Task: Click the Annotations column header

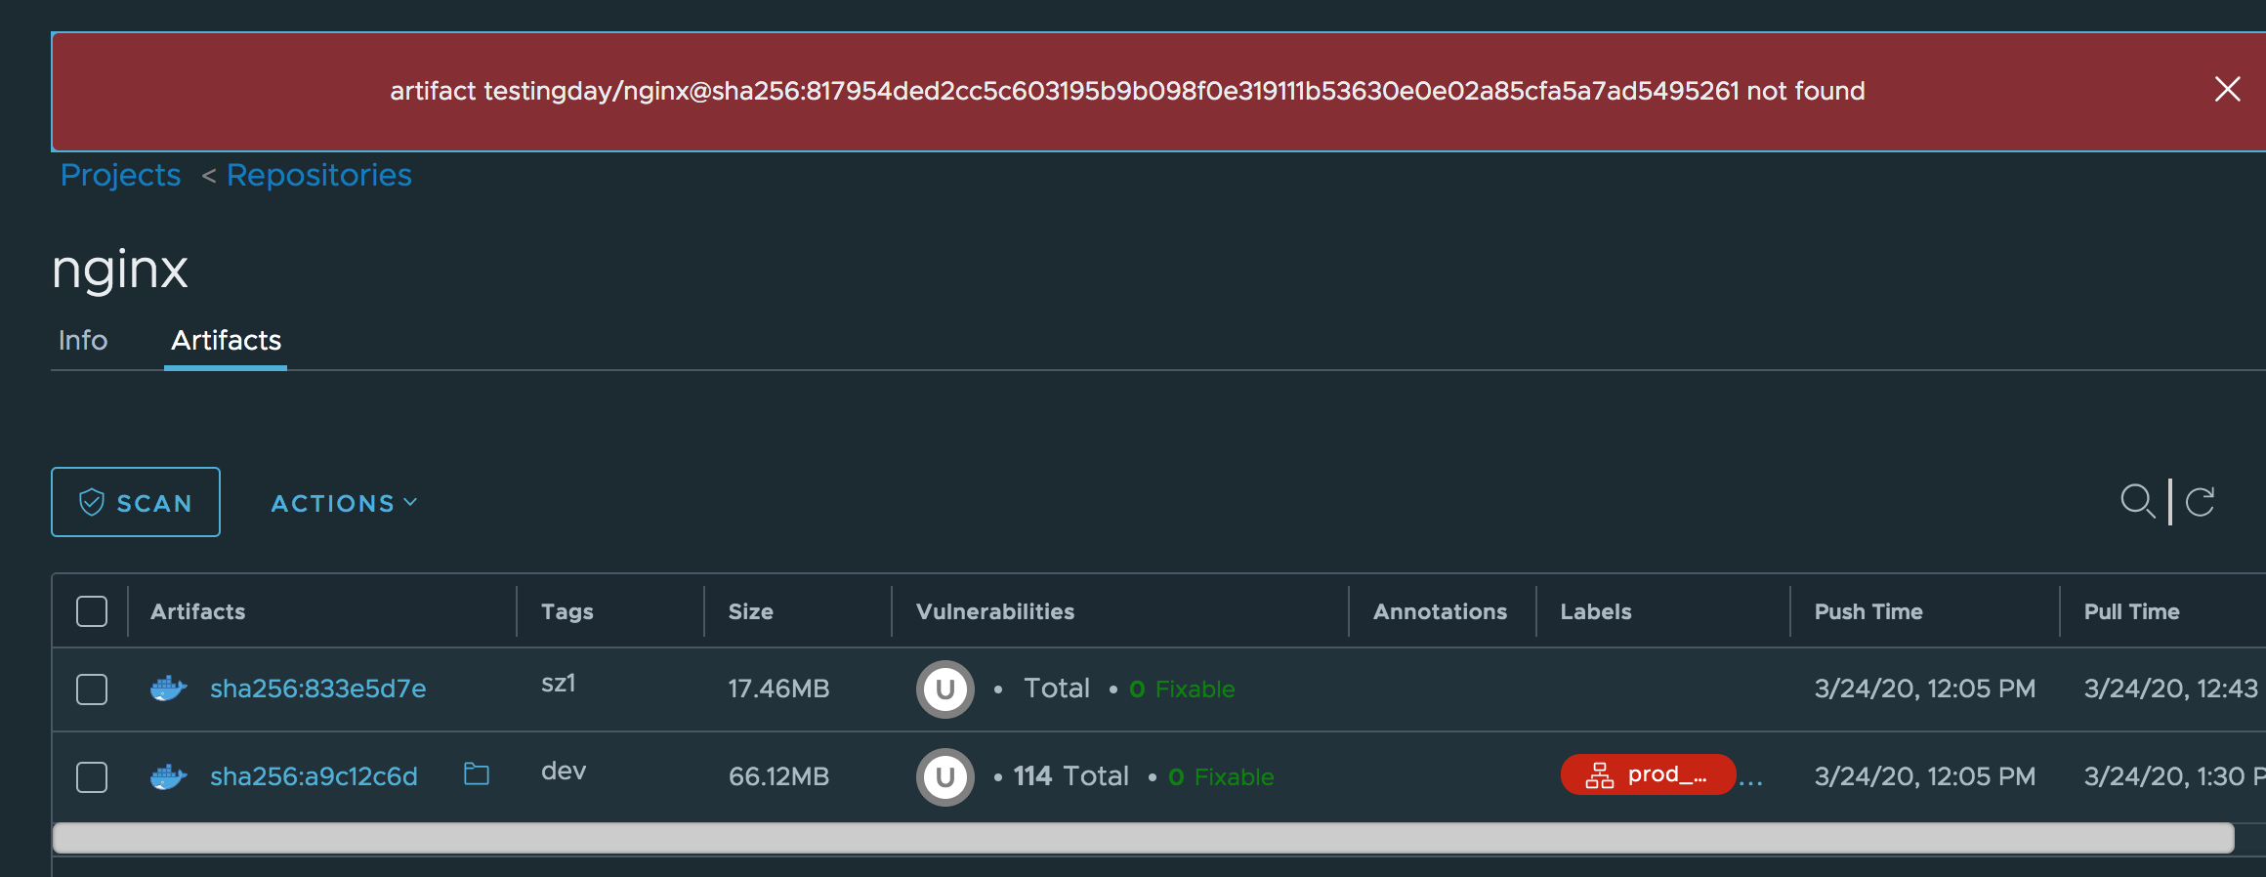Action: [1440, 611]
